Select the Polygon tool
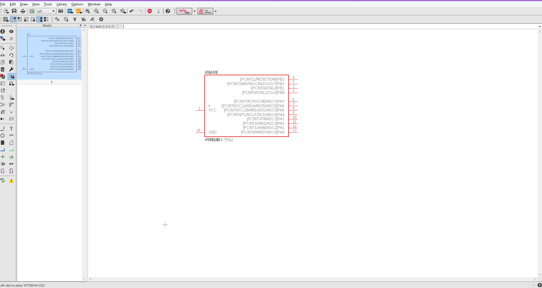 coord(11,143)
